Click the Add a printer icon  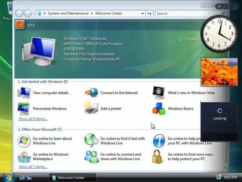91,108
